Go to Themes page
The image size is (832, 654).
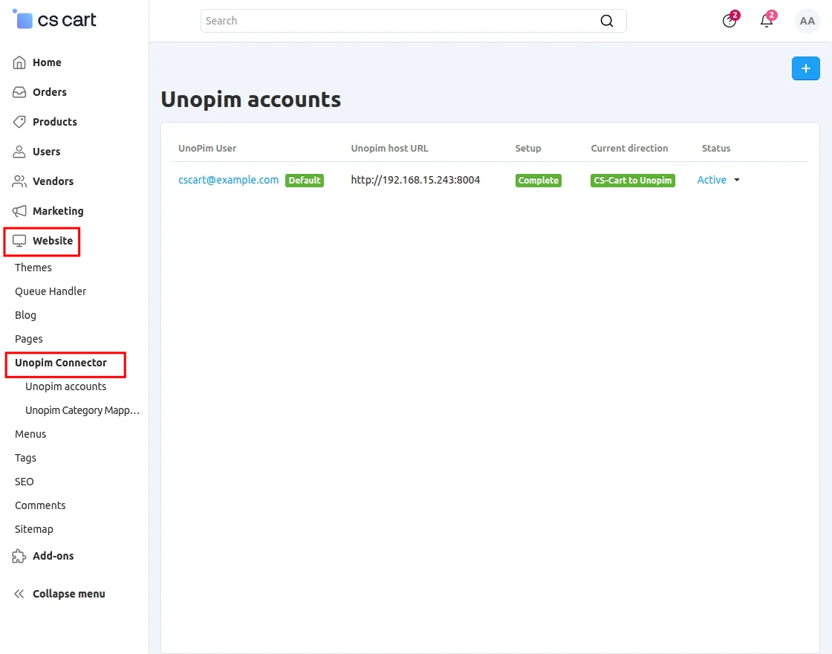point(33,268)
